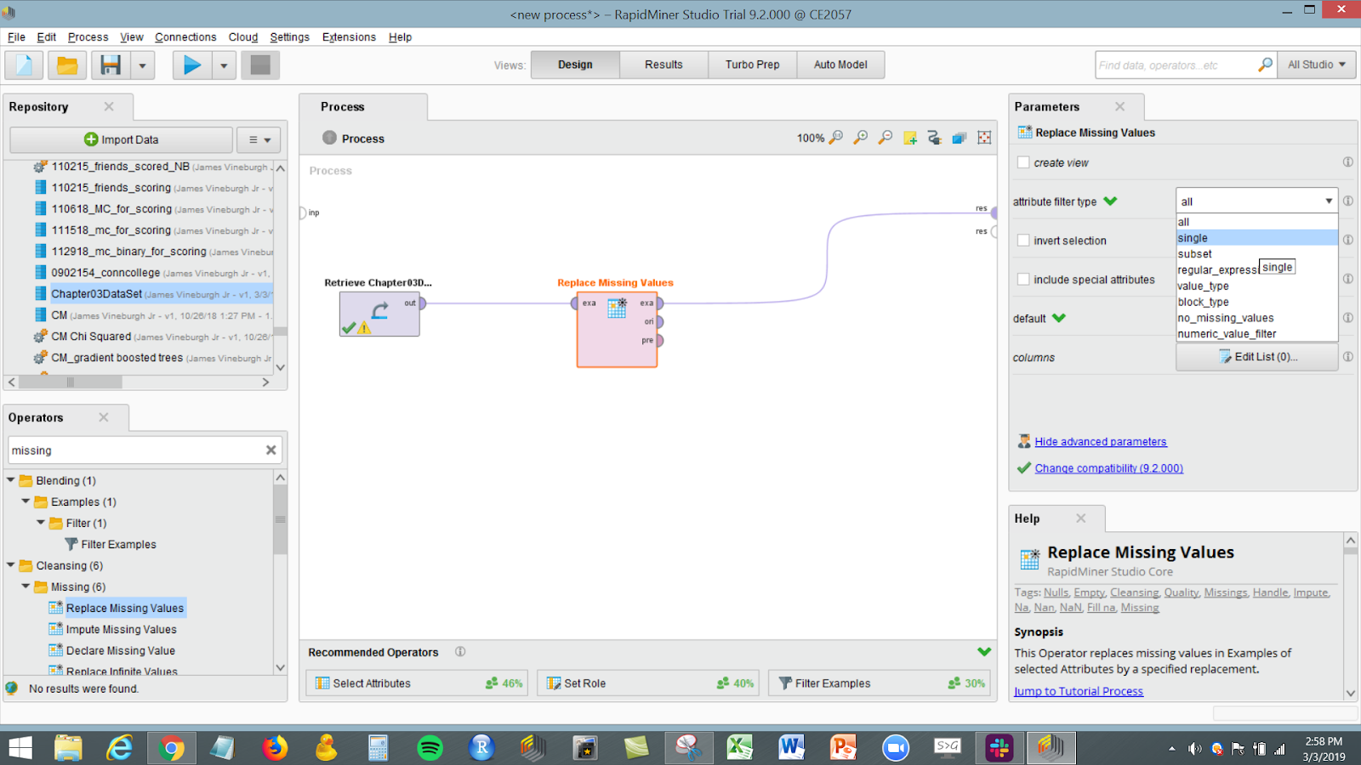1361x765 pixels.
Task: Open the Repository options menu button
Action: (259, 139)
